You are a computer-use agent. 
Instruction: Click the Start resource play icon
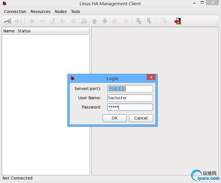click(x=63, y=21)
